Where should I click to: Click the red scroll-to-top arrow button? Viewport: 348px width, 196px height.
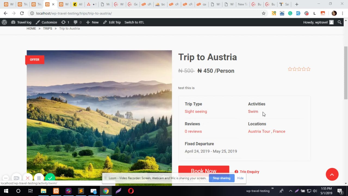(x=332, y=174)
